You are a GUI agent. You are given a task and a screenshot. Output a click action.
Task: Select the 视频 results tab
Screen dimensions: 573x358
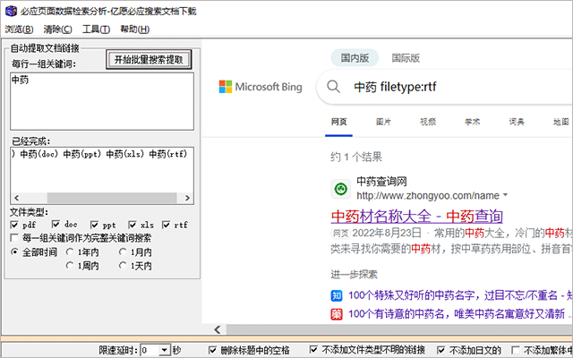pos(428,122)
